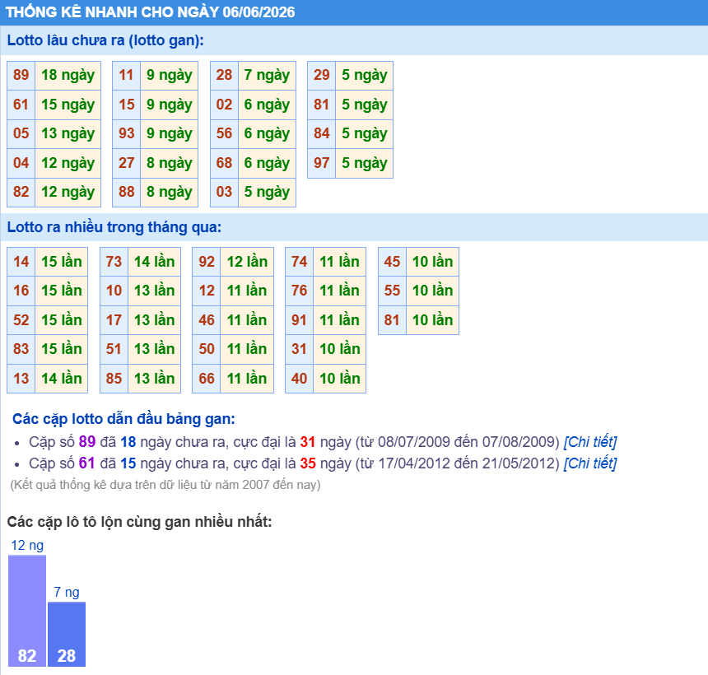Click lotto number 68 in gan table
The image size is (708, 675).
[x=224, y=163]
